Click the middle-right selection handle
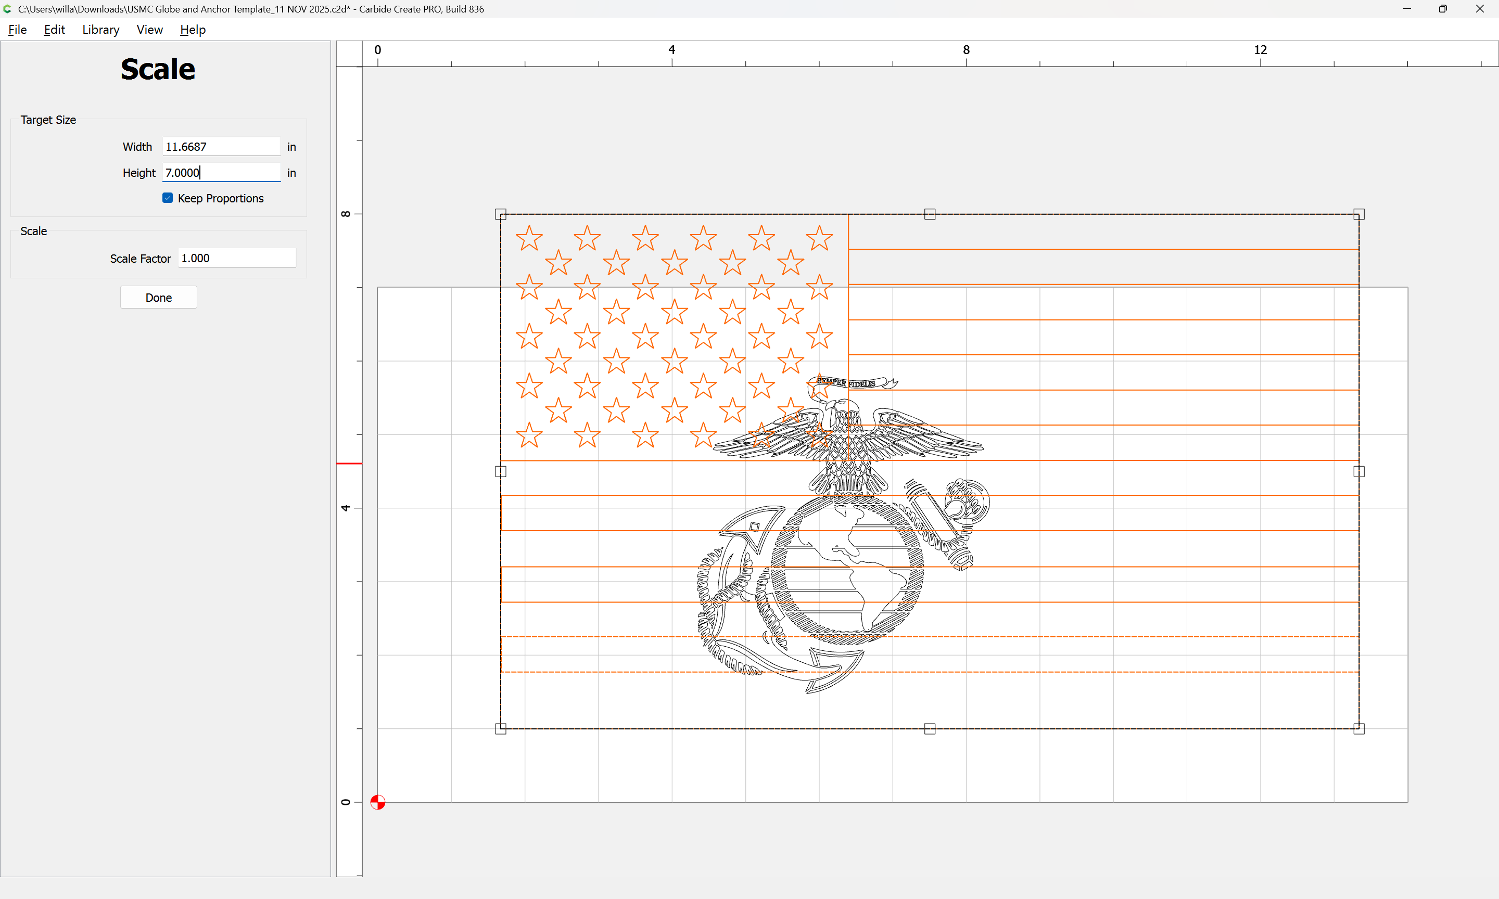 coord(1358,471)
